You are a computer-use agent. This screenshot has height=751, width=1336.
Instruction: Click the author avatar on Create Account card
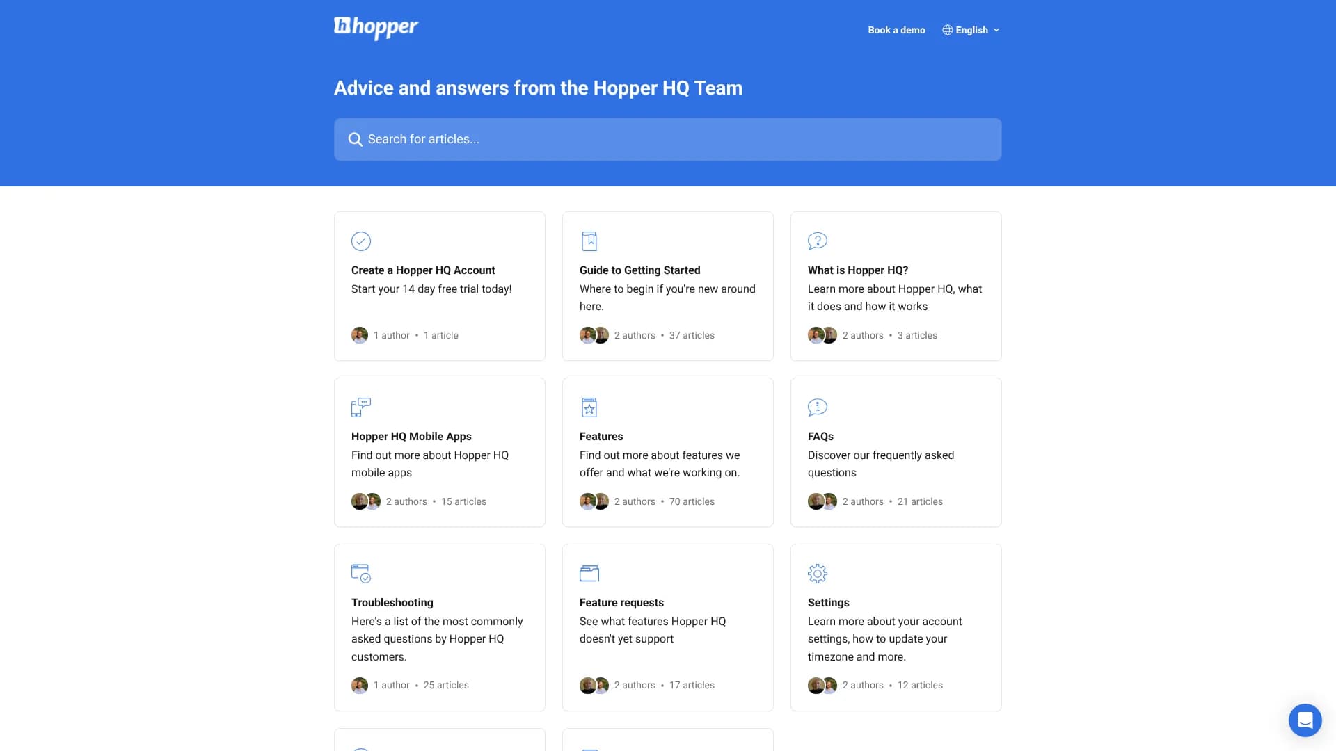[360, 334]
